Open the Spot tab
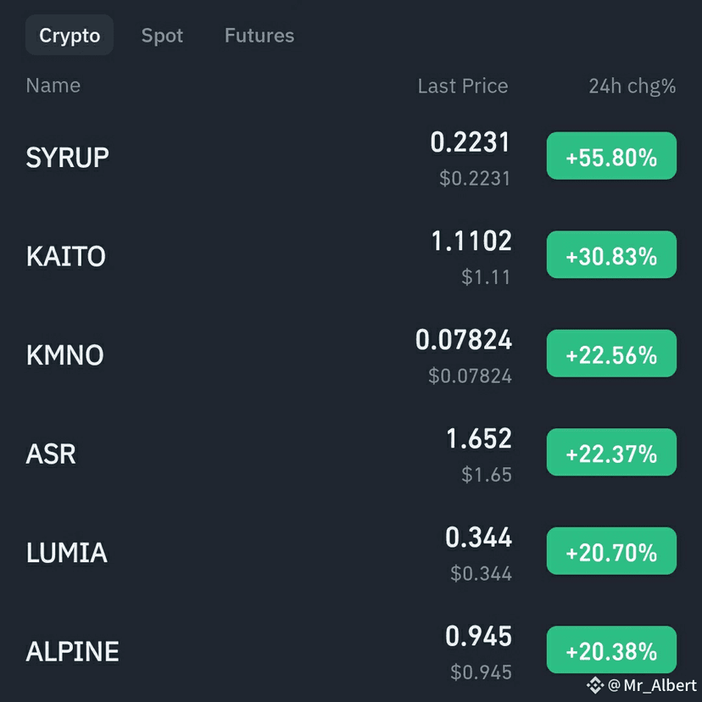Viewport: 702px width, 702px height. (162, 36)
